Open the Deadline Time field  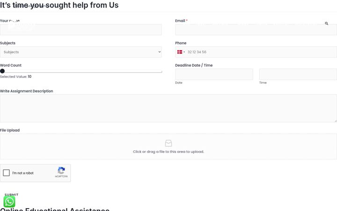(298, 74)
